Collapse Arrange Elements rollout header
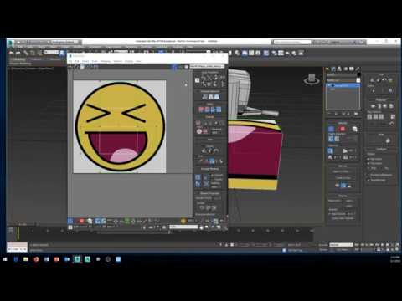Image resolution: width=402 pixels, height=301 pixels. (x=210, y=169)
